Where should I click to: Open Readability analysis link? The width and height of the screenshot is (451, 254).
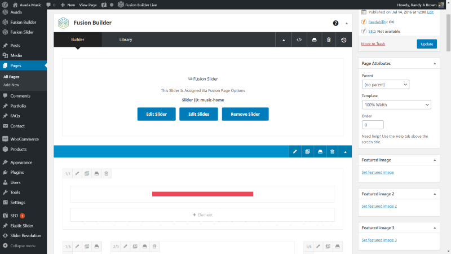click(x=378, y=22)
